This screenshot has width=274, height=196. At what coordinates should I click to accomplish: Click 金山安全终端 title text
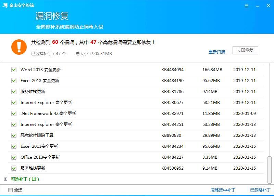pyautogui.click(x=22, y=5)
